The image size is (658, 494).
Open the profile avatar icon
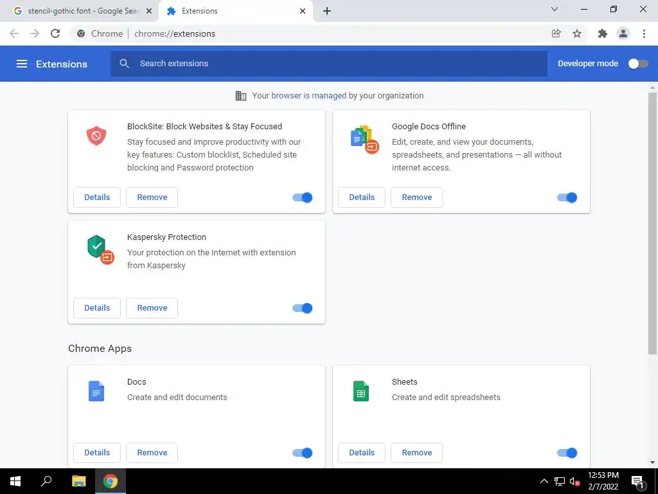(x=623, y=33)
